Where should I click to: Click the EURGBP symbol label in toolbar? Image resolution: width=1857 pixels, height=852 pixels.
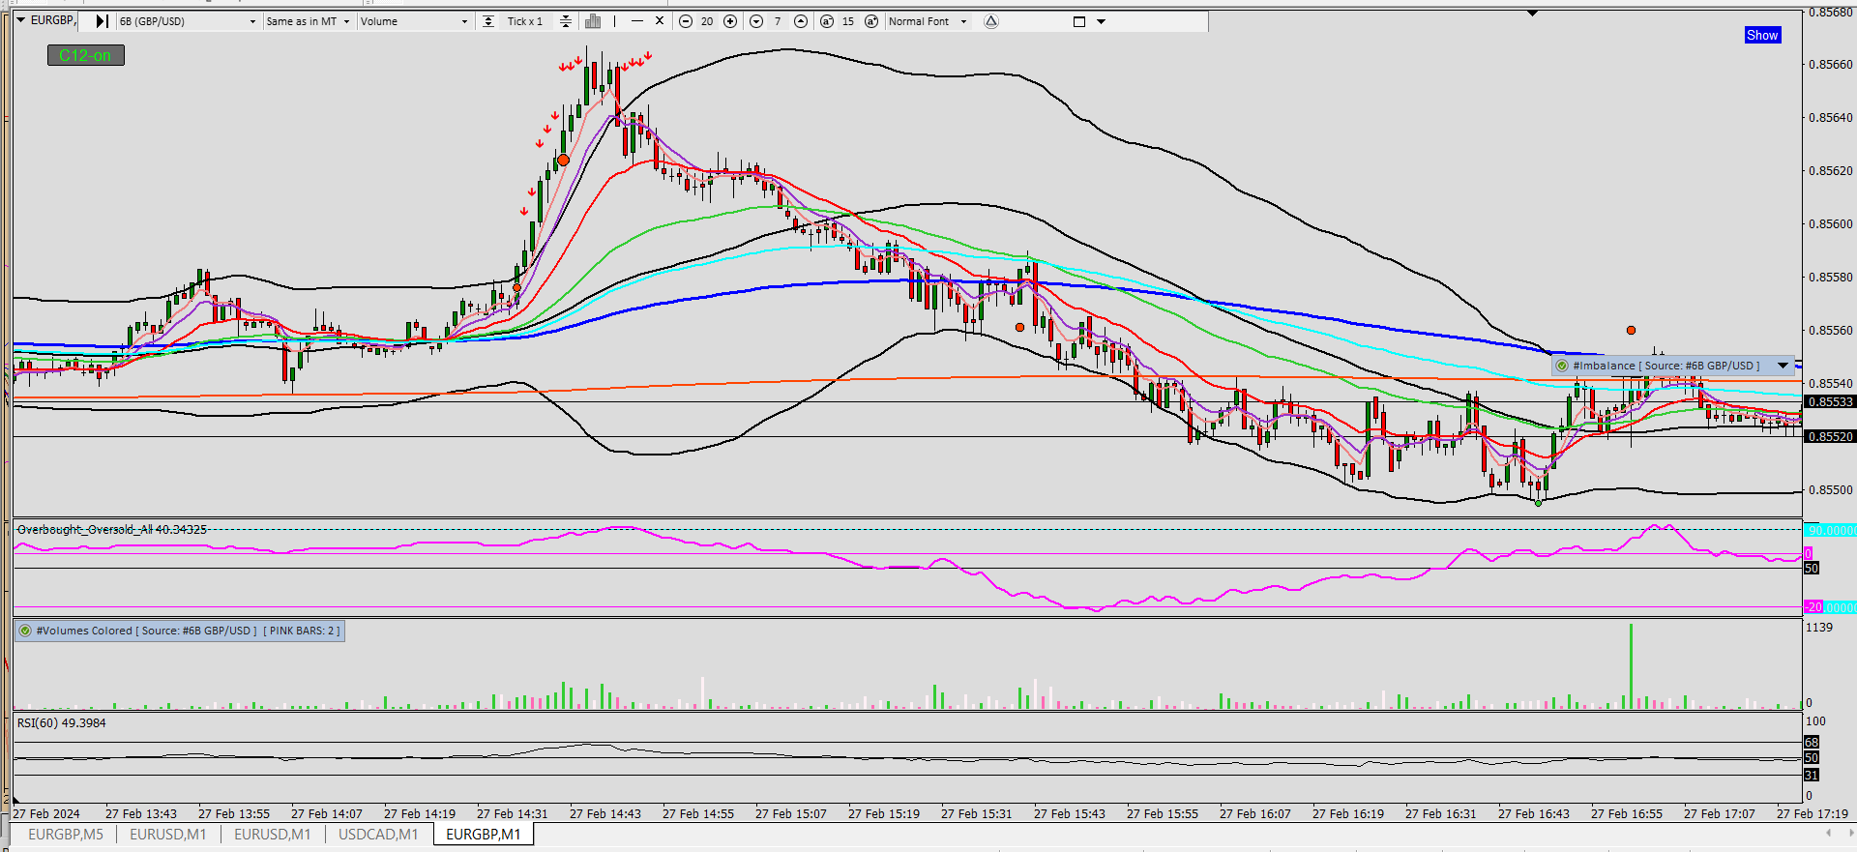52,20
